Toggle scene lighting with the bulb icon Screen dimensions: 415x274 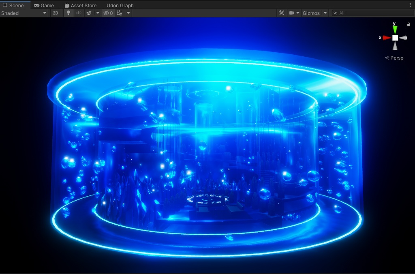click(68, 13)
